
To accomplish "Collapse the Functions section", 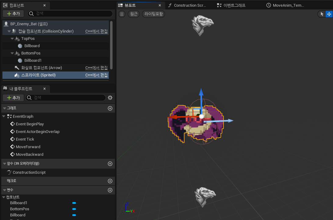I will [x=5, y=164].
